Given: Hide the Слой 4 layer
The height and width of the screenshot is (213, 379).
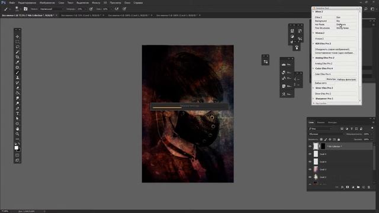Looking at the screenshot, I should click(310, 162).
